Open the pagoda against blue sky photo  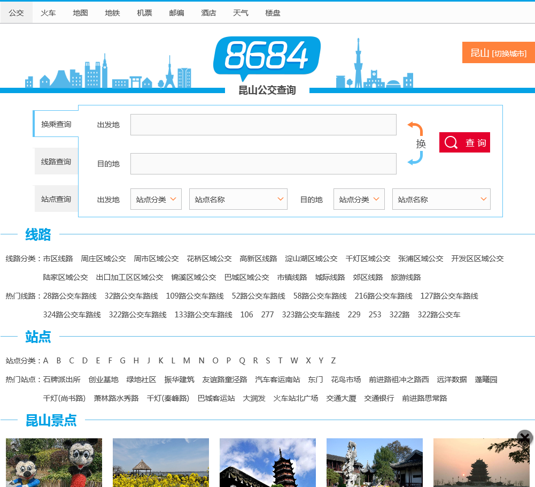(267, 462)
